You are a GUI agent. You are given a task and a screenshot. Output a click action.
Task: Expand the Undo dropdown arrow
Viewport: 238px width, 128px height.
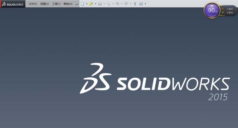tap(121, 4)
